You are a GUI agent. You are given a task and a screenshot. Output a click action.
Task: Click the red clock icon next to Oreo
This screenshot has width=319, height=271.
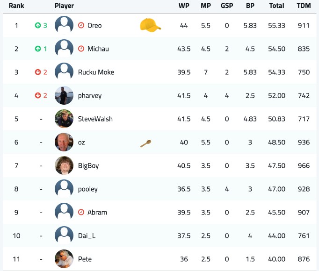pyautogui.click(x=81, y=25)
